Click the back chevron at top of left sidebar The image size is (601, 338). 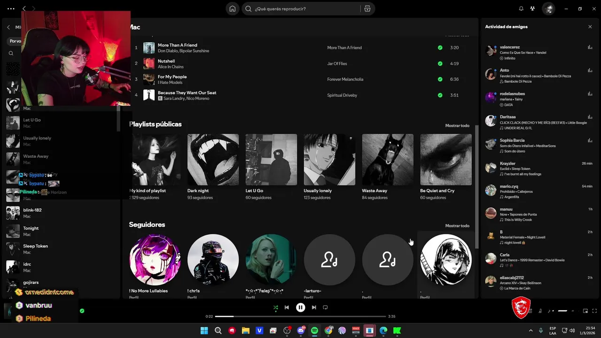8,27
